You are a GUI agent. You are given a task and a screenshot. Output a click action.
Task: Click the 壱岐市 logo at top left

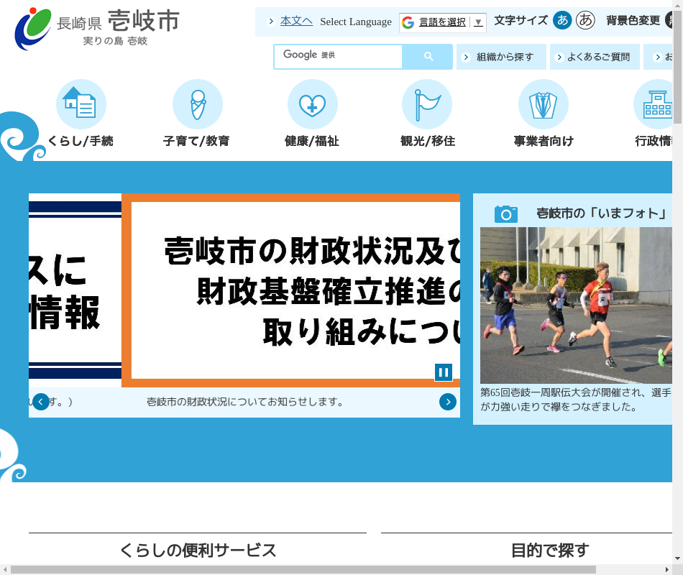[x=97, y=29]
